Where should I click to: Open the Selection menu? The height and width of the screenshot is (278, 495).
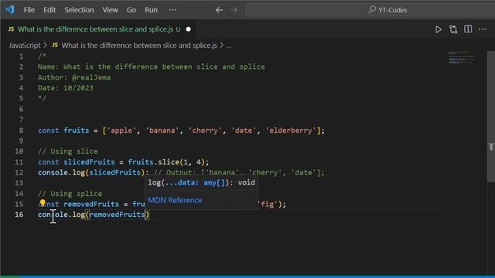(x=79, y=10)
